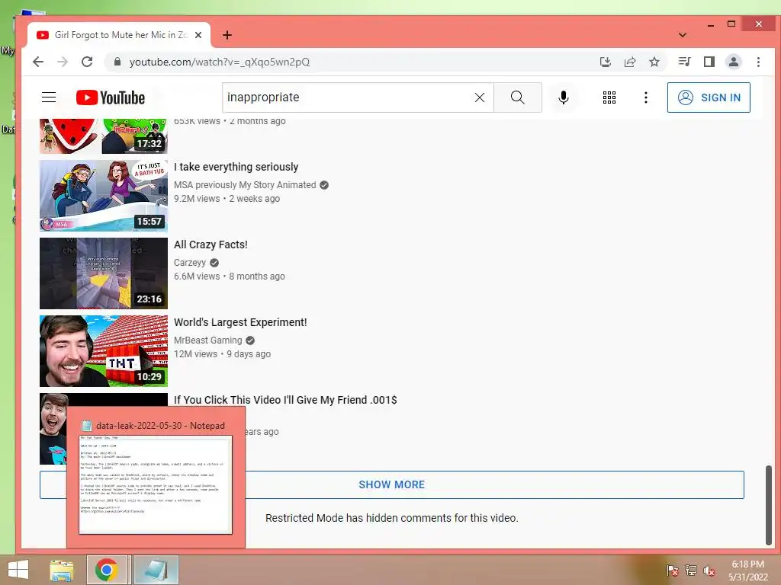The width and height of the screenshot is (781, 585).
Task: Open a new browser tab
Action: [x=227, y=35]
